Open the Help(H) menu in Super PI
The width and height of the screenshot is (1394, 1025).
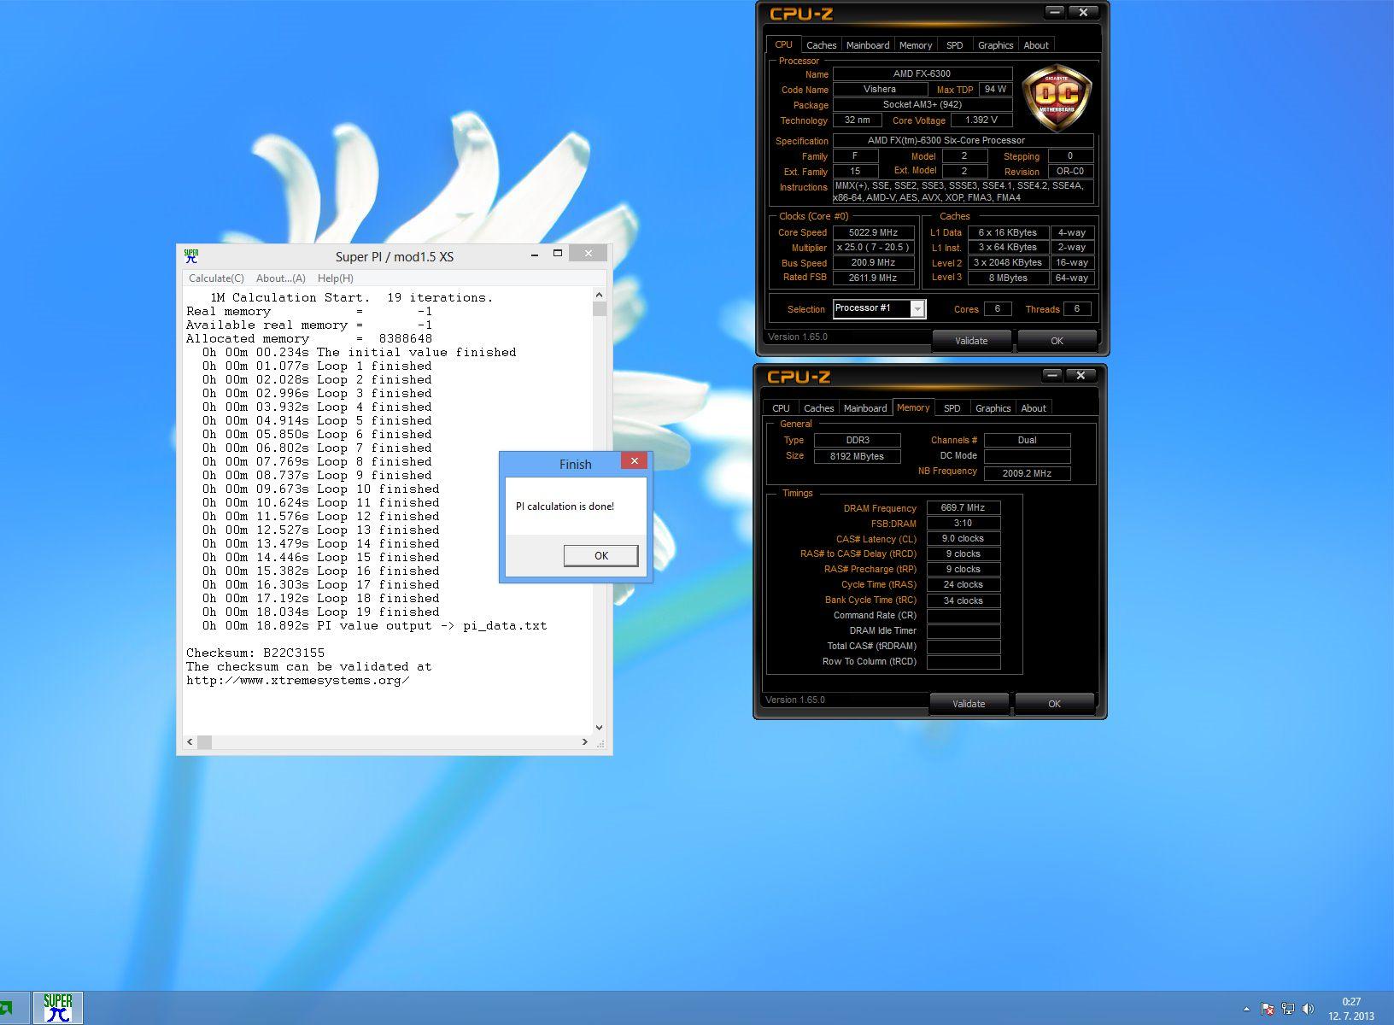click(x=336, y=278)
